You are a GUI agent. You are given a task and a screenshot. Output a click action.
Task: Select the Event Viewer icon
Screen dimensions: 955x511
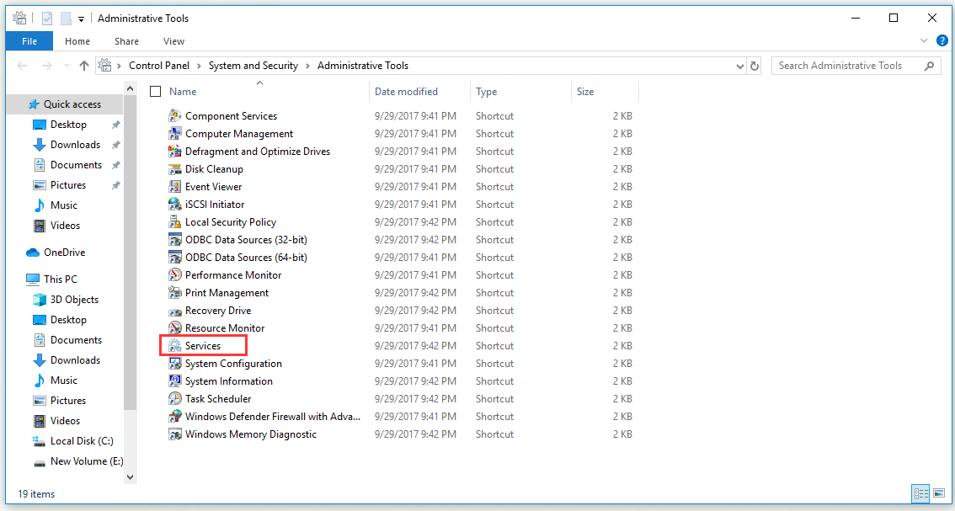(175, 186)
